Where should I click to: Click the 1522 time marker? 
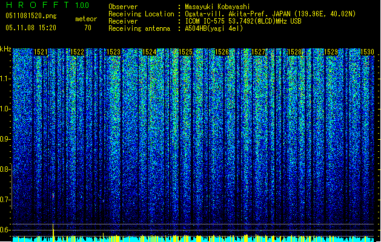click(77, 52)
